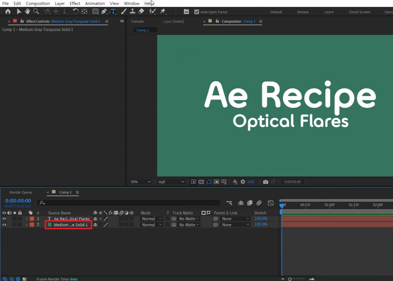Hide the Ae Recipe text layer
The height and width of the screenshot is (281, 393).
point(4,218)
